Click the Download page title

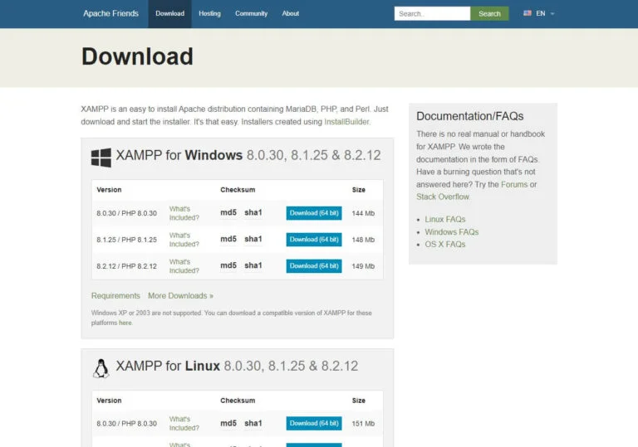pos(138,56)
